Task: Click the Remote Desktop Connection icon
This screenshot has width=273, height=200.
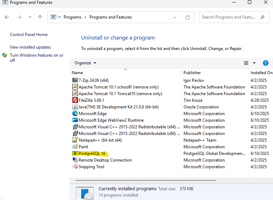Action: pos(75,160)
